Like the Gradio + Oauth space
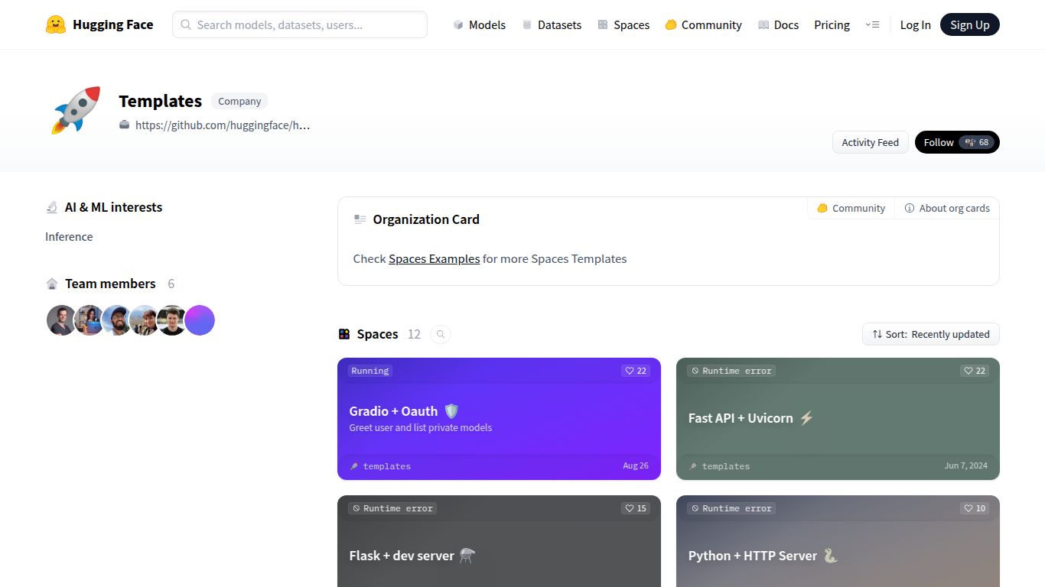1045x587 pixels. pyautogui.click(x=636, y=371)
